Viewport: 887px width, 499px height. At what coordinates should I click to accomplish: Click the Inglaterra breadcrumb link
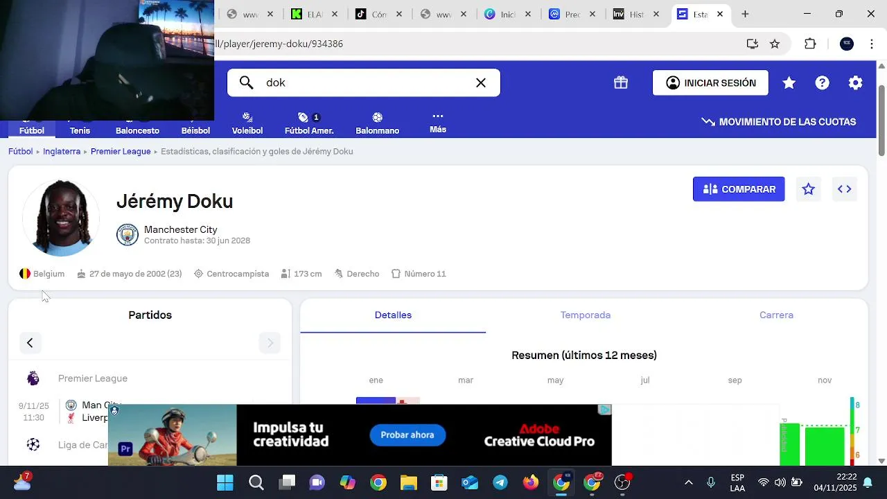tap(62, 151)
